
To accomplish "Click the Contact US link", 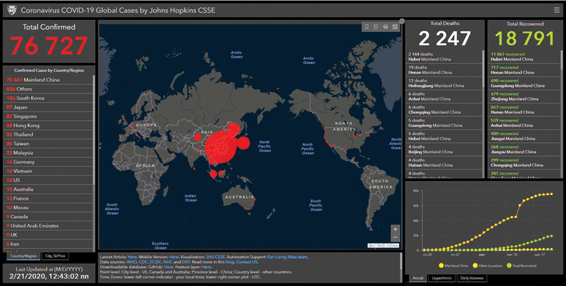I will click(x=247, y=262).
